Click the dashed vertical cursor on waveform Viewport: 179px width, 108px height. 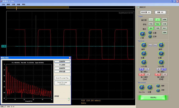(x=36, y=36)
